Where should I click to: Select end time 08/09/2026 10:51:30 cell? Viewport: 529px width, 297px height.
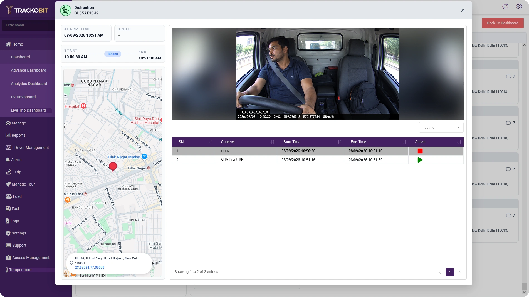376,160
